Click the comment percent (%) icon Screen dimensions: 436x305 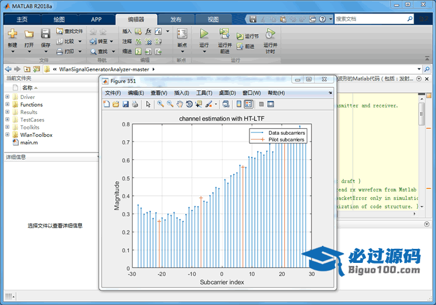point(138,41)
